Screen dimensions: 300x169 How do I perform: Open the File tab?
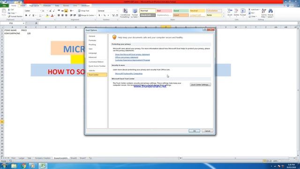[4, 6]
